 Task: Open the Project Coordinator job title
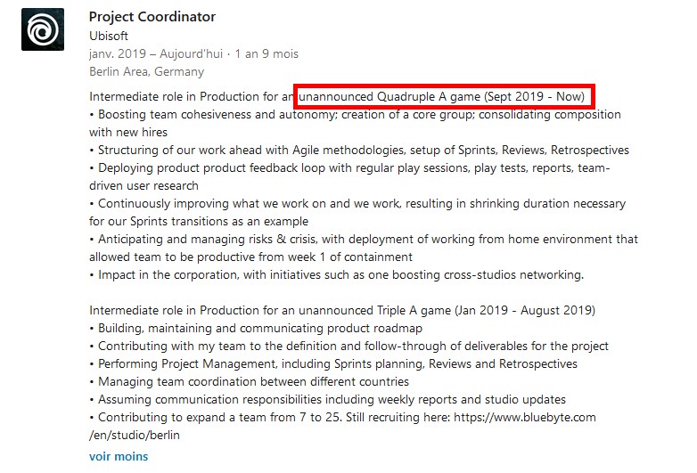(x=152, y=17)
